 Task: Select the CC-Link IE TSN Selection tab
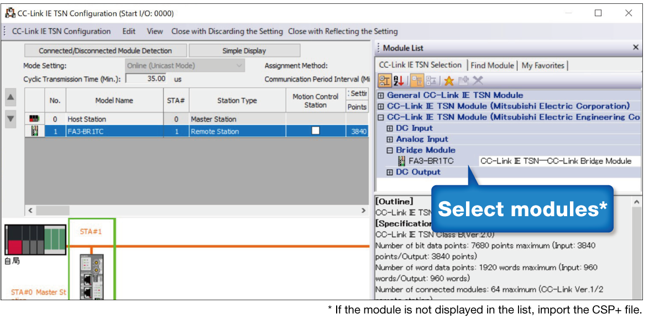click(420, 65)
